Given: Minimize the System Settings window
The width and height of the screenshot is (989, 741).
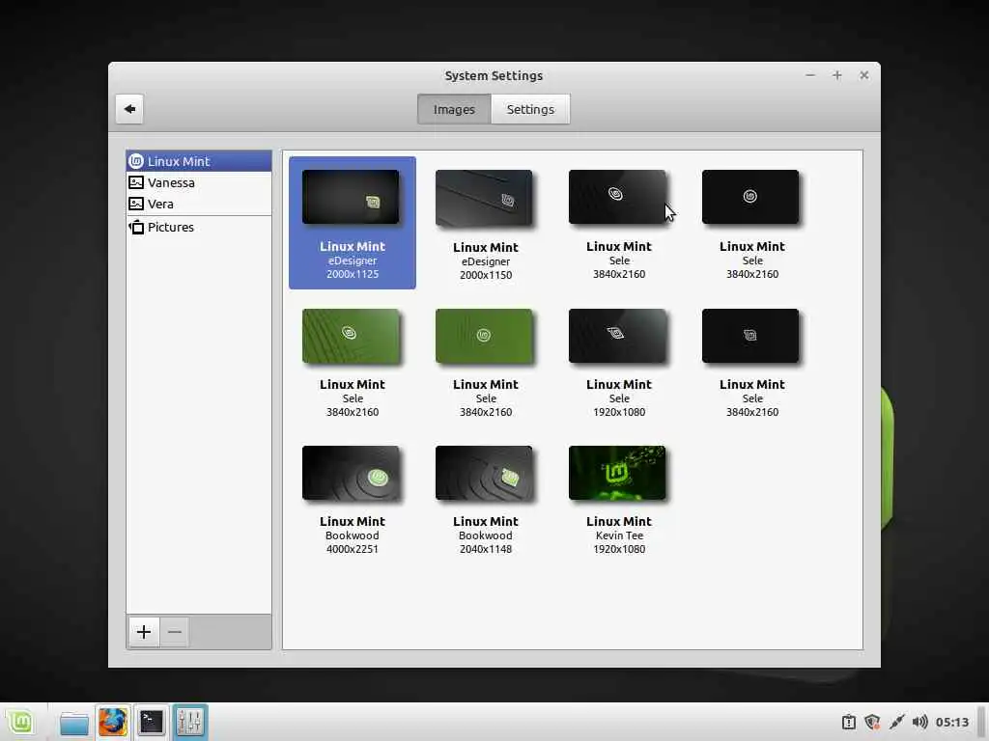Looking at the screenshot, I should 810,75.
